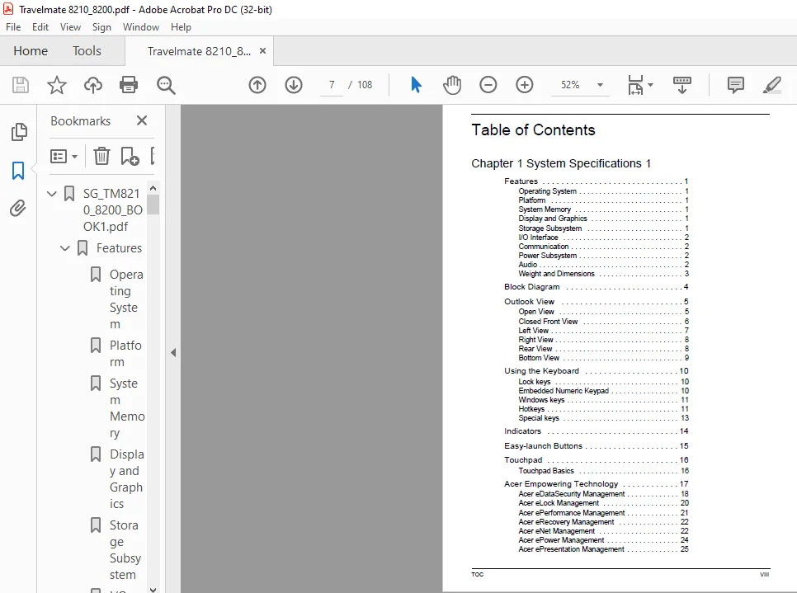Open Page Thumbnails side panel
Image resolution: width=797 pixels, height=593 pixels.
pos(19,132)
